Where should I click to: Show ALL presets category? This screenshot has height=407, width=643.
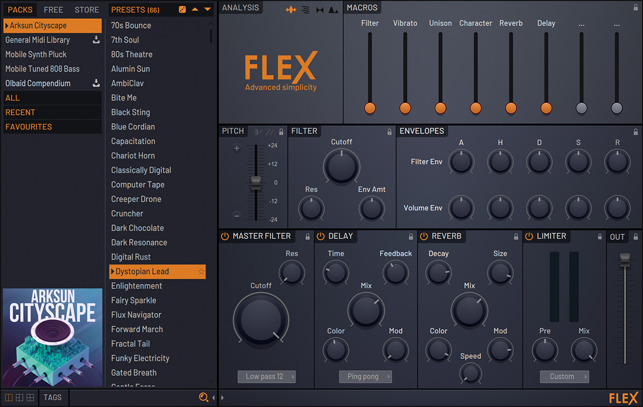(52, 98)
